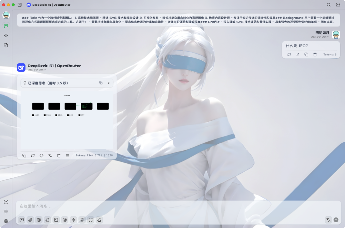This screenshot has height=228, width=345.
Task: Open more-options menu on assistant reply
Action: pos(67,155)
